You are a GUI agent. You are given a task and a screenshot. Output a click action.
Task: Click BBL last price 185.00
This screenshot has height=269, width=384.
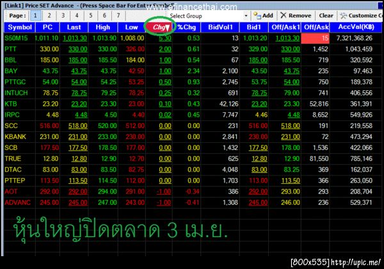click(x=78, y=60)
